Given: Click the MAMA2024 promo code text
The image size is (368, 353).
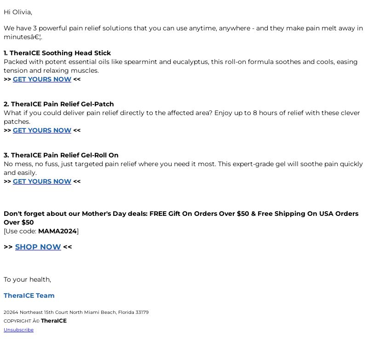Looking at the screenshot, I should pos(57,231).
